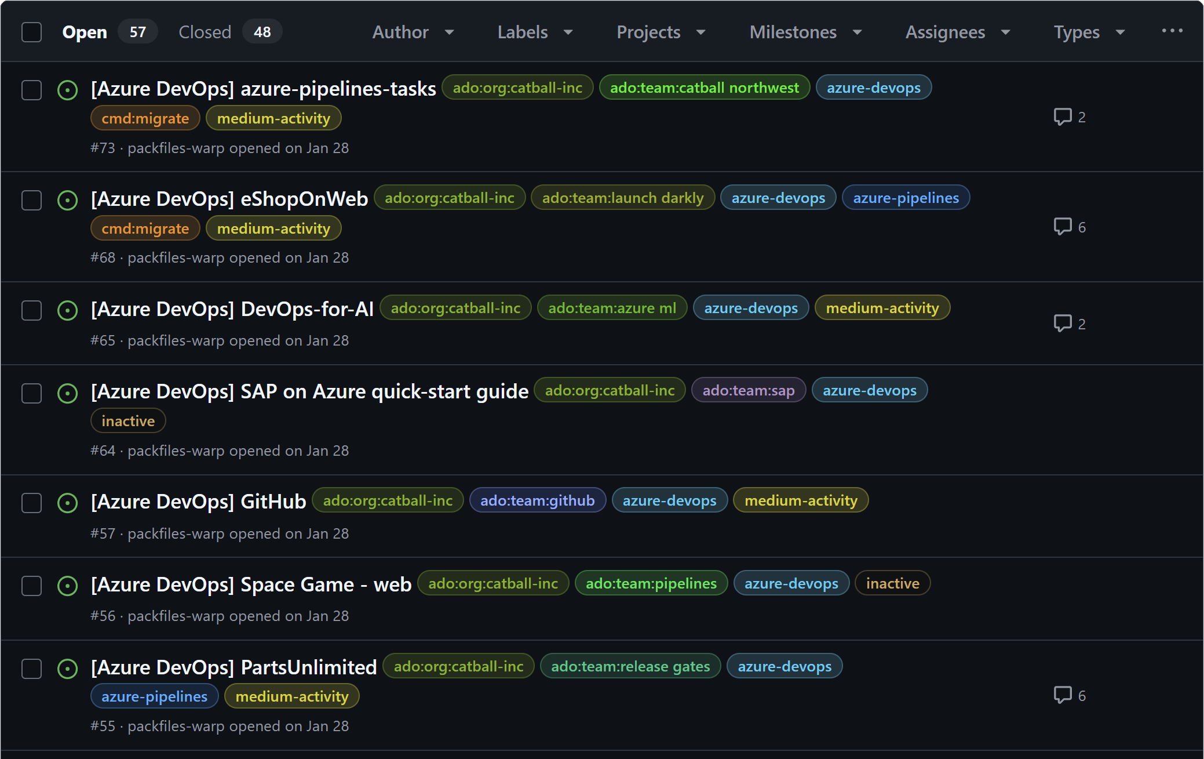Click the open issue icon for SAP quick-start guide
This screenshot has width=1204, height=759.
(67, 393)
